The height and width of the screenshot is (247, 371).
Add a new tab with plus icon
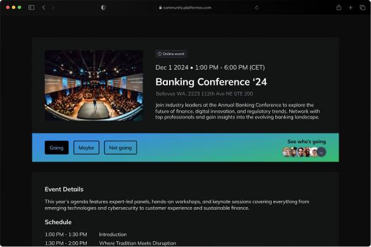350,8
